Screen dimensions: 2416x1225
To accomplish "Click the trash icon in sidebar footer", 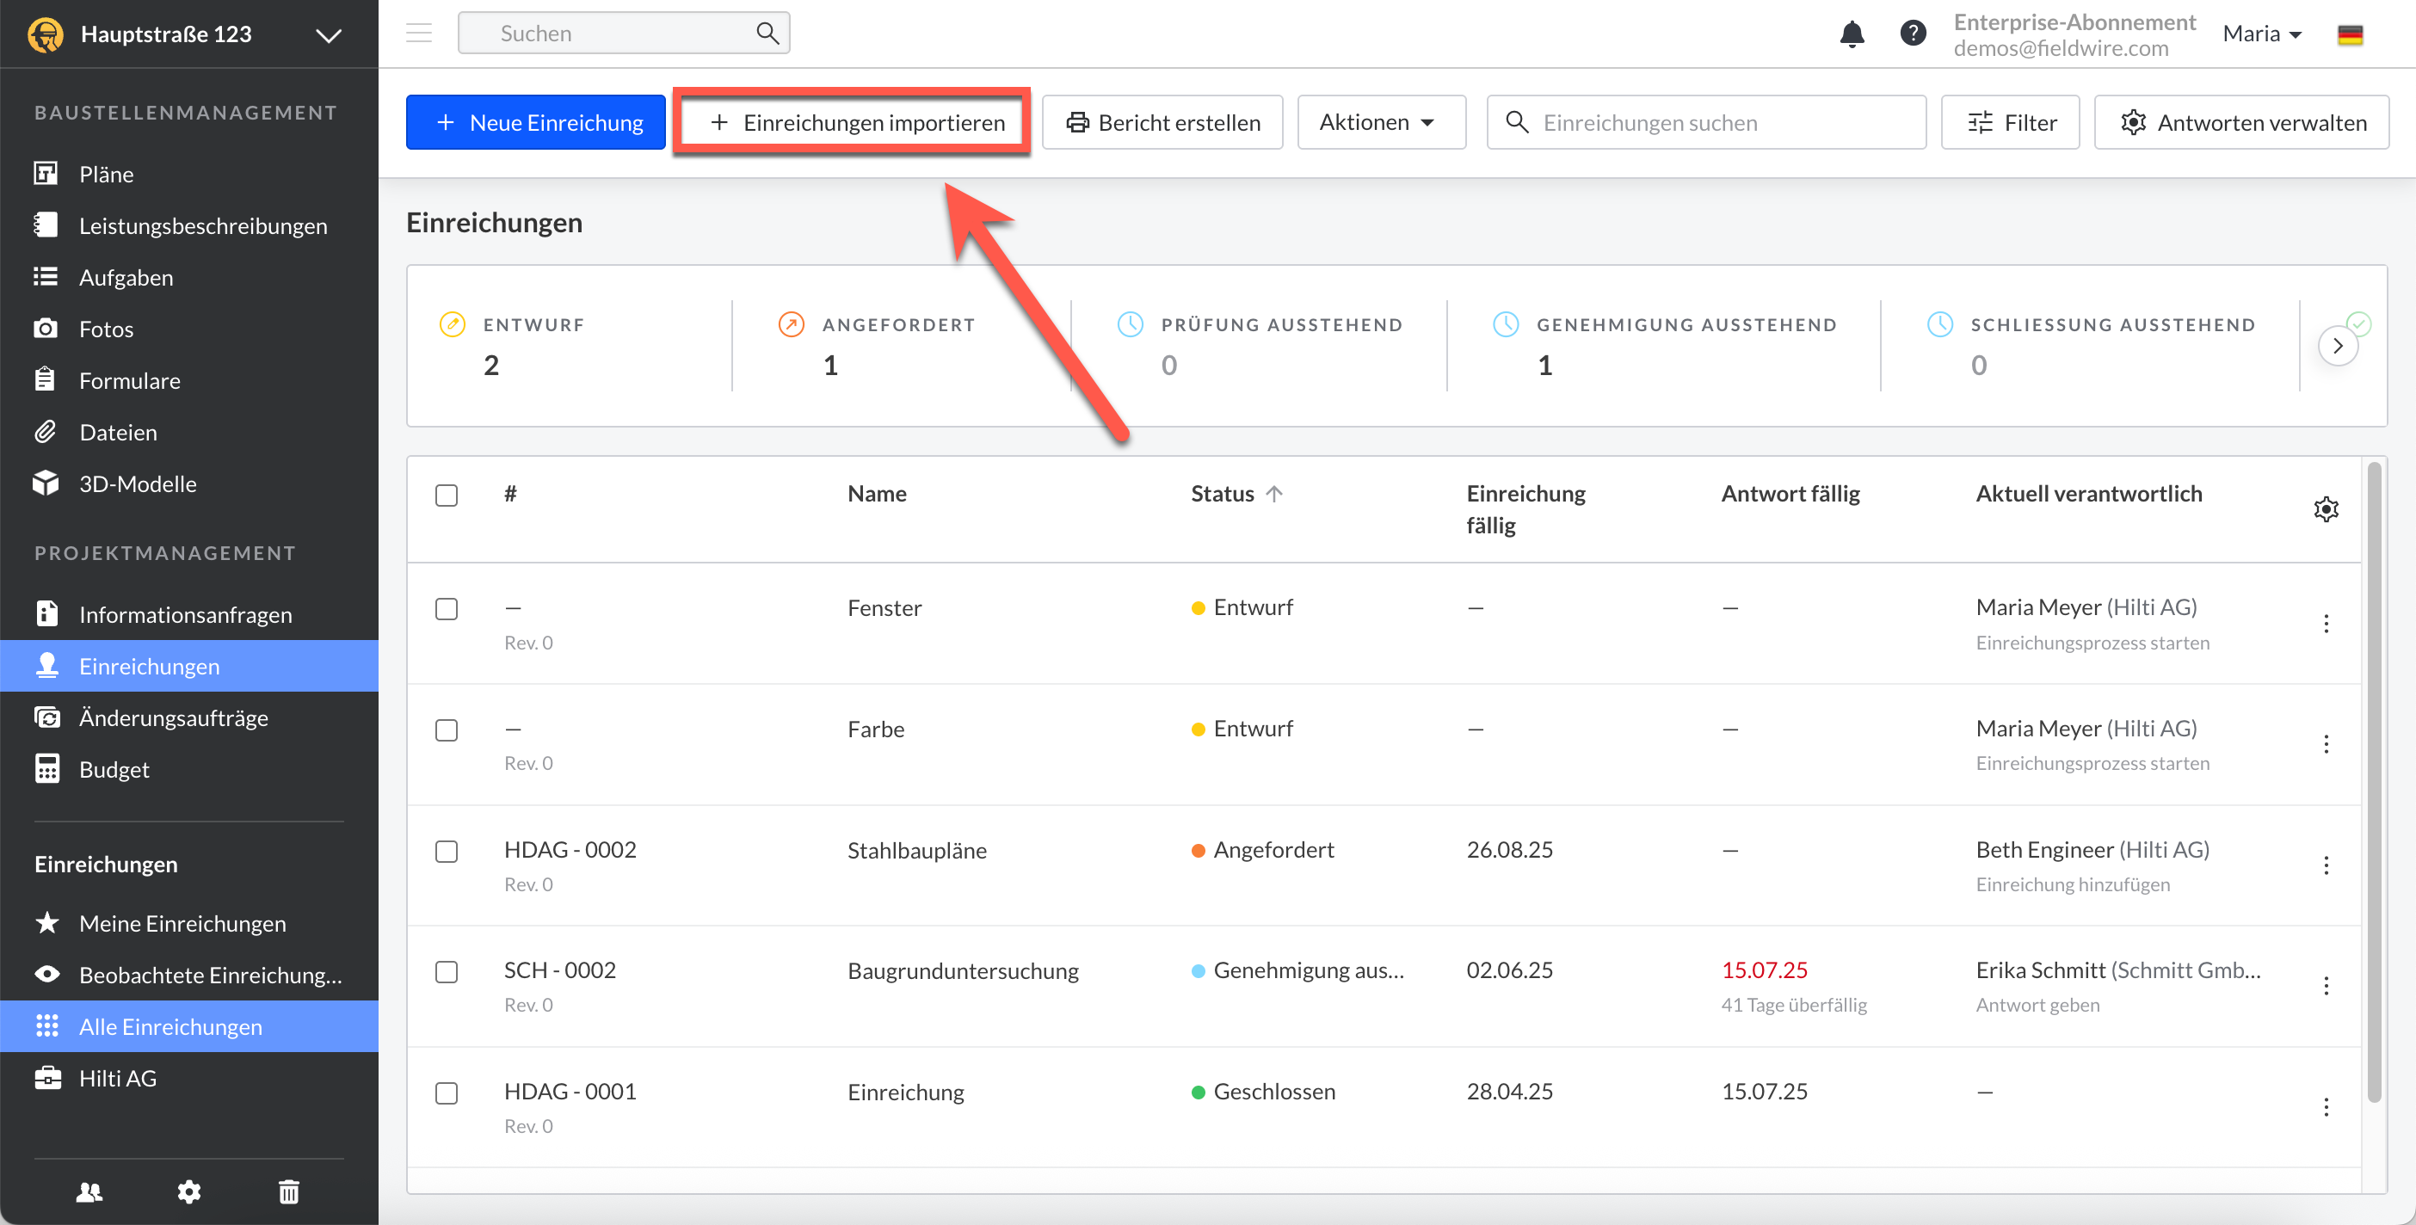I will (289, 1191).
